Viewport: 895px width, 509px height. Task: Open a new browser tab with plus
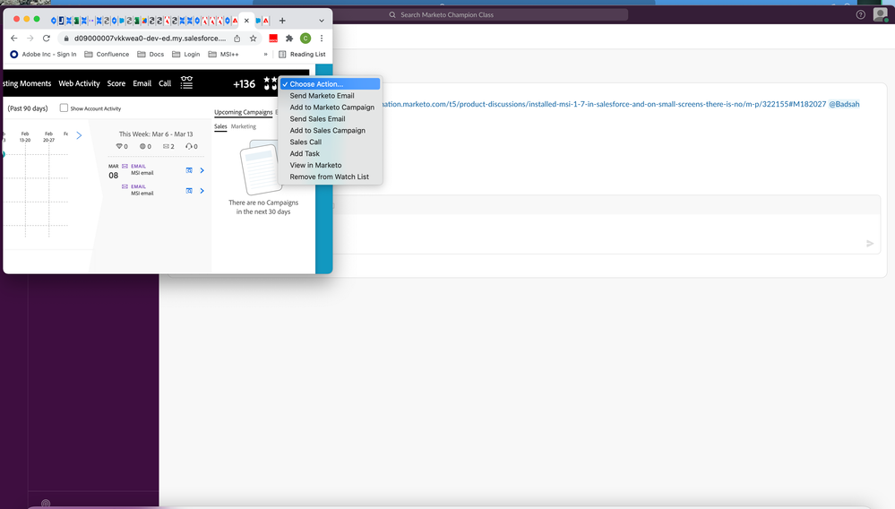click(x=282, y=20)
